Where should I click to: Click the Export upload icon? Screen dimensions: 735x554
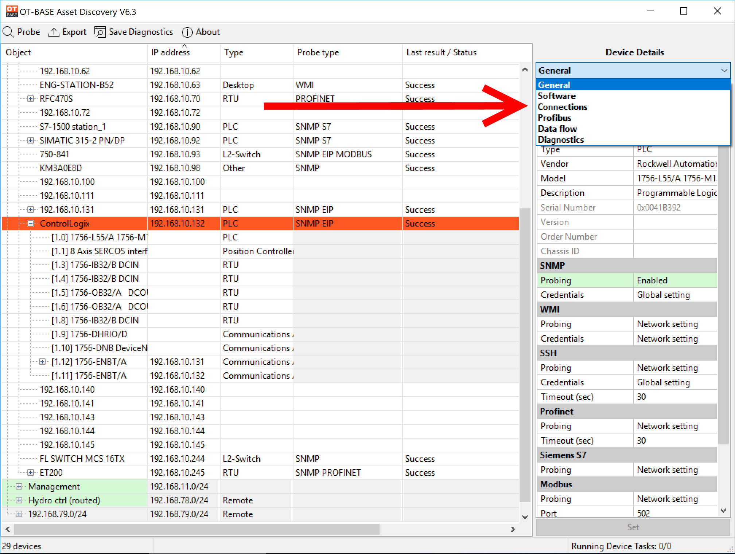tap(54, 32)
